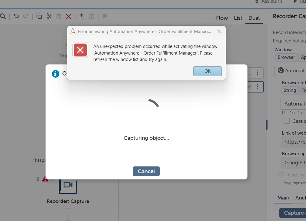
Task: Edit the browser title input field
Action: click(294, 104)
